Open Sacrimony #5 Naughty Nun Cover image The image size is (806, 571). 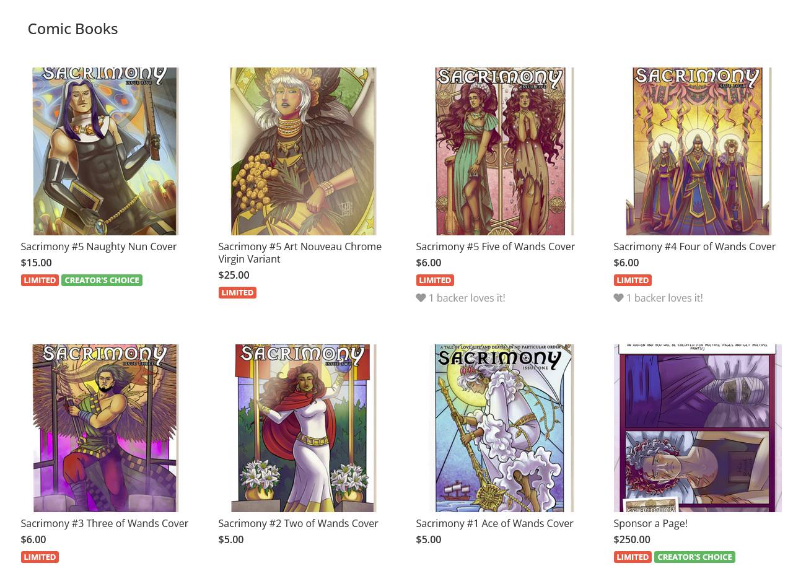click(x=105, y=151)
